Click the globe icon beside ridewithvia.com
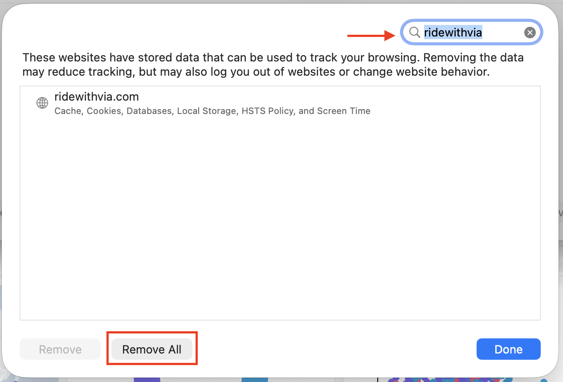The height and width of the screenshot is (382, 563). [42, 103]
